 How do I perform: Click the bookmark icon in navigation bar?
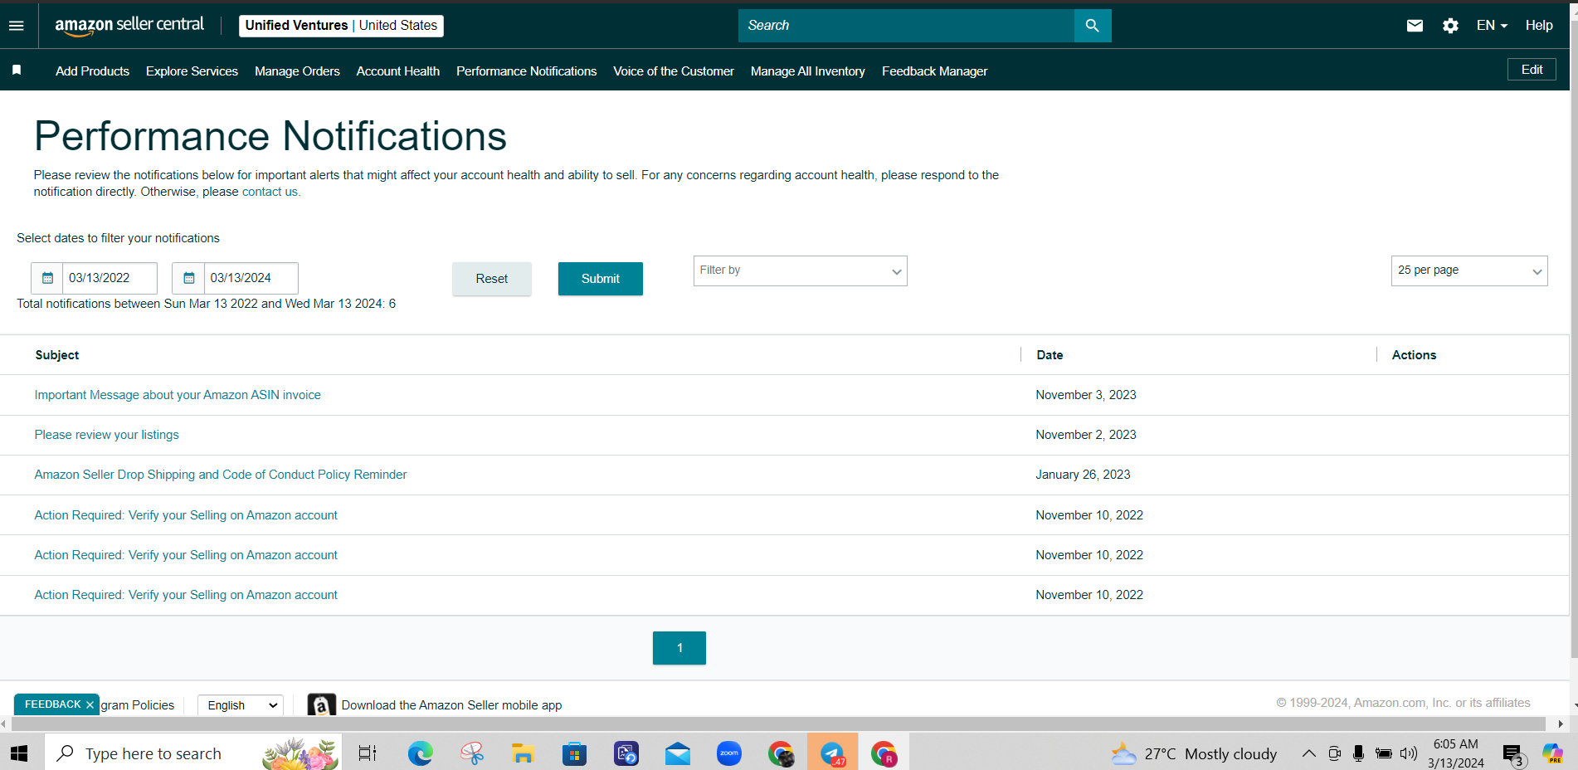point(17,71)
